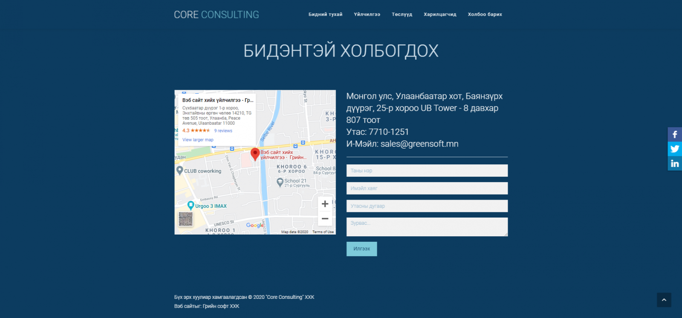The width and height of the screenshot is (682, 318).
Task: Click the sales@greensoft.mn email text
Action: tap(419, 144)
